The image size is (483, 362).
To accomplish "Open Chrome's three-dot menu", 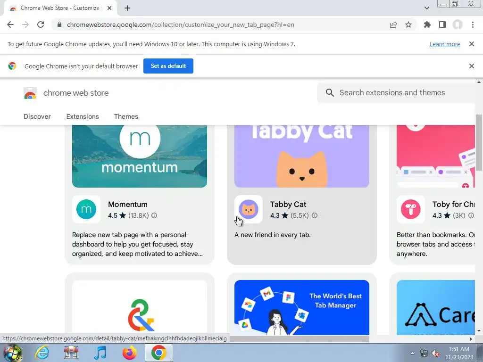I will (473, 25).
